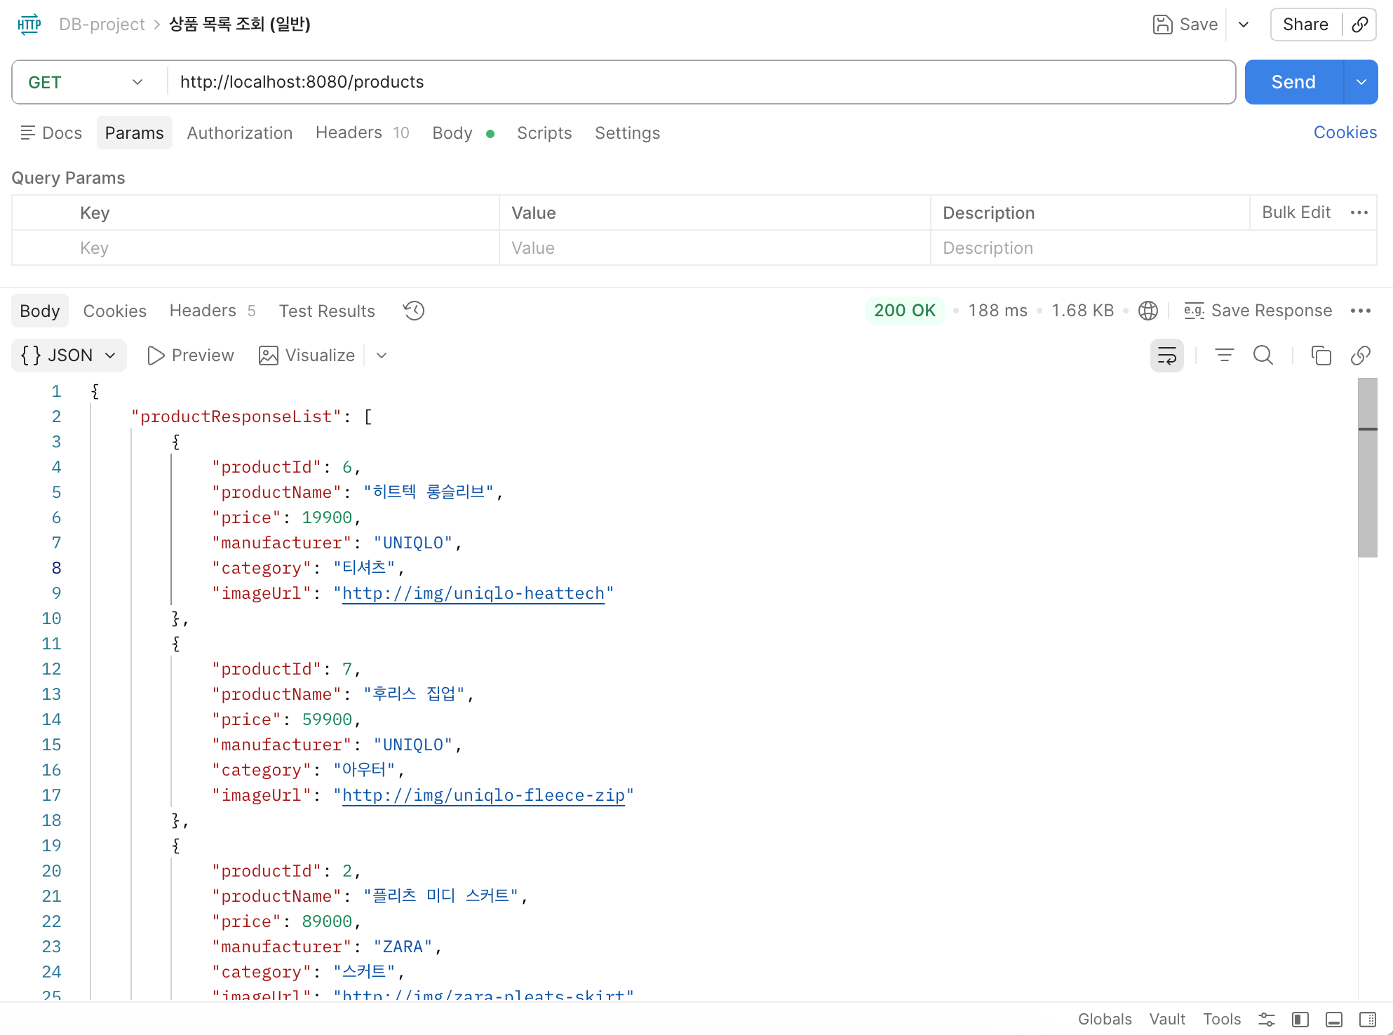The image size is (1393, 1035).
Task: Copy request link icon beside Share
Action: click(1360, 25)
